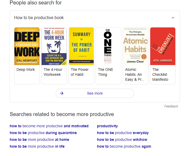The height and width of the screenshot is (156, 191).
Task: Open the 'productivity' related search
Action: pyautogui.click(x=107, y=126)
